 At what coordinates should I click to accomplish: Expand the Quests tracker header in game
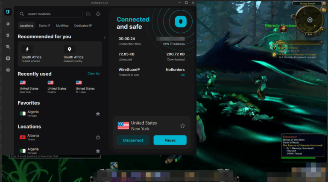pyautogui.click(x=281, y=43)
